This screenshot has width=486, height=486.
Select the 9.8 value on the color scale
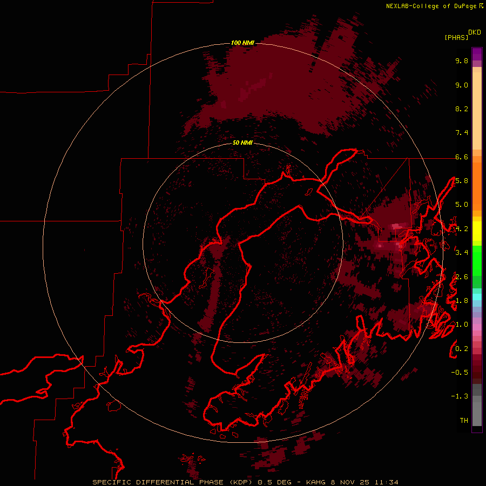click(x=462, y=60)
